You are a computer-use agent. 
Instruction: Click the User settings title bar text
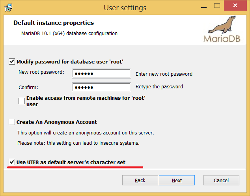coord(125,7)
